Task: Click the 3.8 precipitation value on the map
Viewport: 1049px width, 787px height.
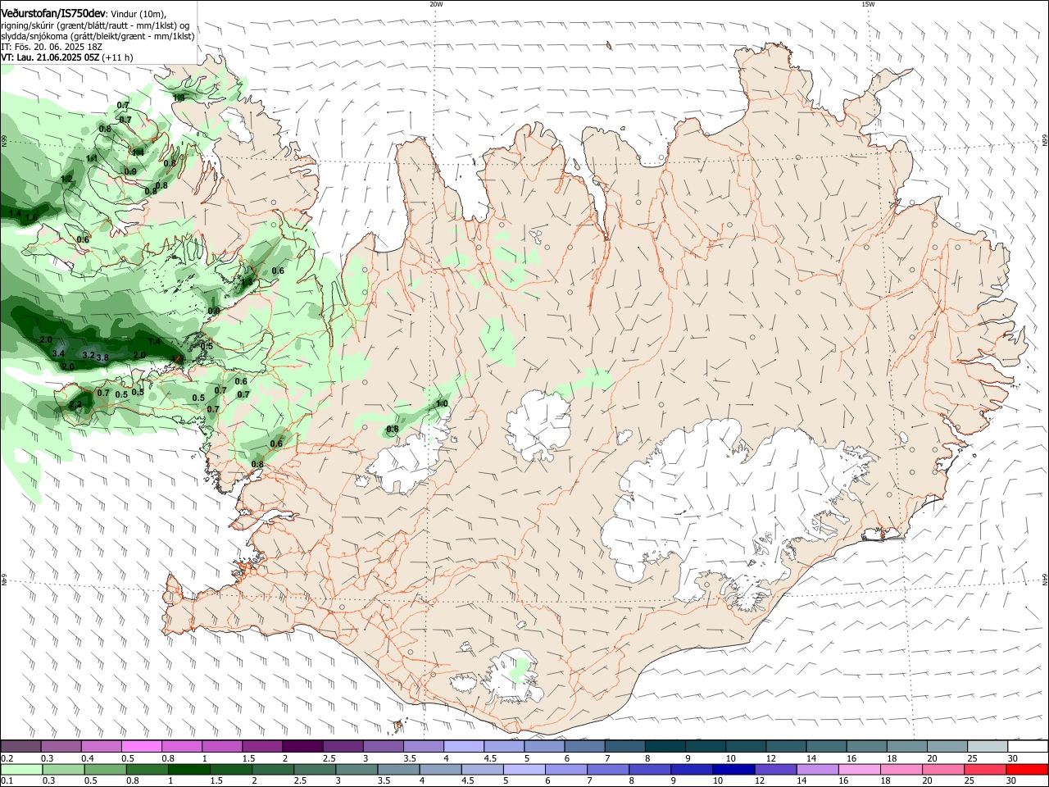Action: (102, 357)
